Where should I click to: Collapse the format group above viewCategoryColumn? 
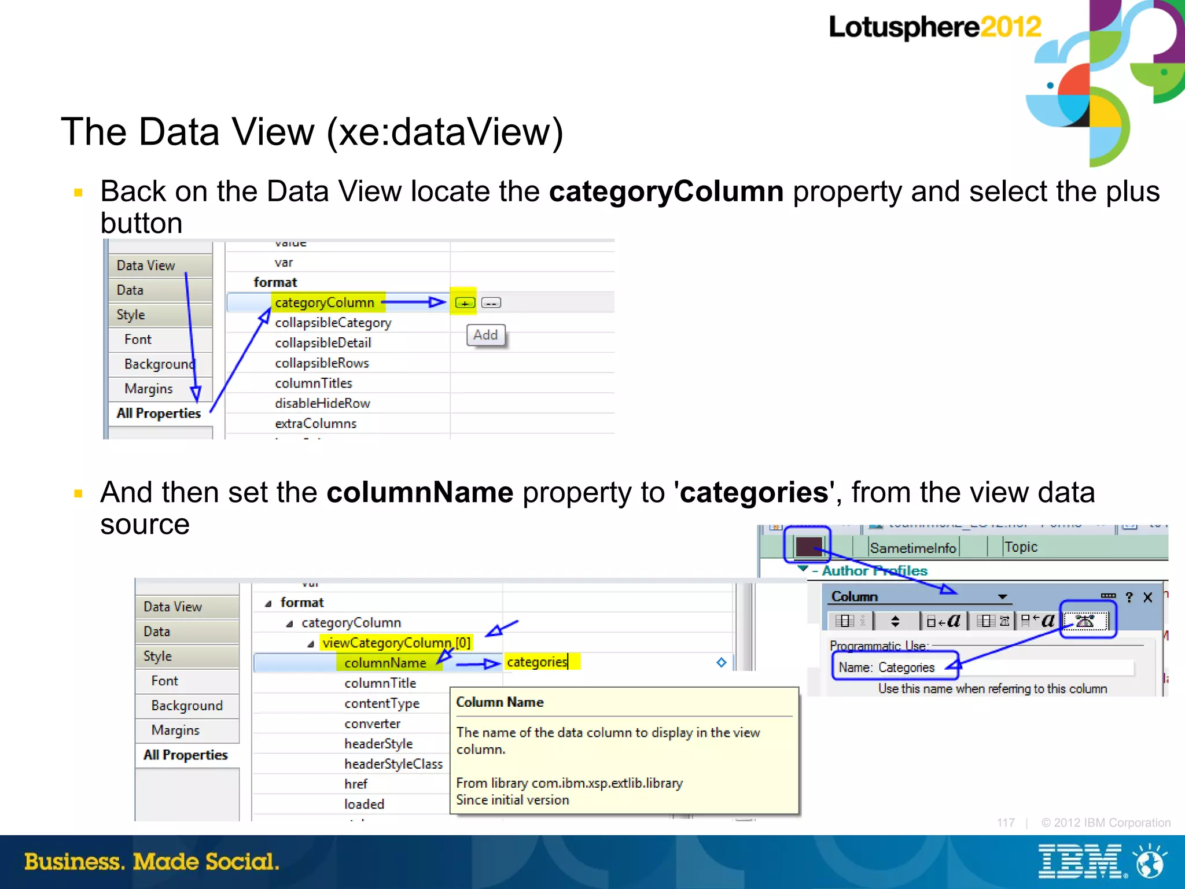pos(268,603)
